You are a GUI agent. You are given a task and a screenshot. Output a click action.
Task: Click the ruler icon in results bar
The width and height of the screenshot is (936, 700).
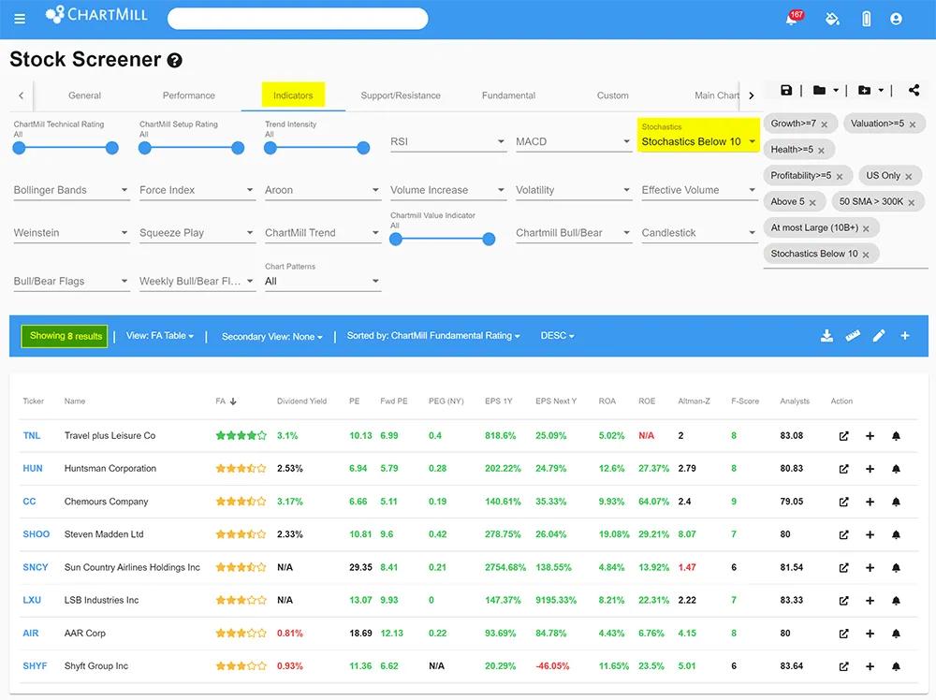[x=853, y=336]
